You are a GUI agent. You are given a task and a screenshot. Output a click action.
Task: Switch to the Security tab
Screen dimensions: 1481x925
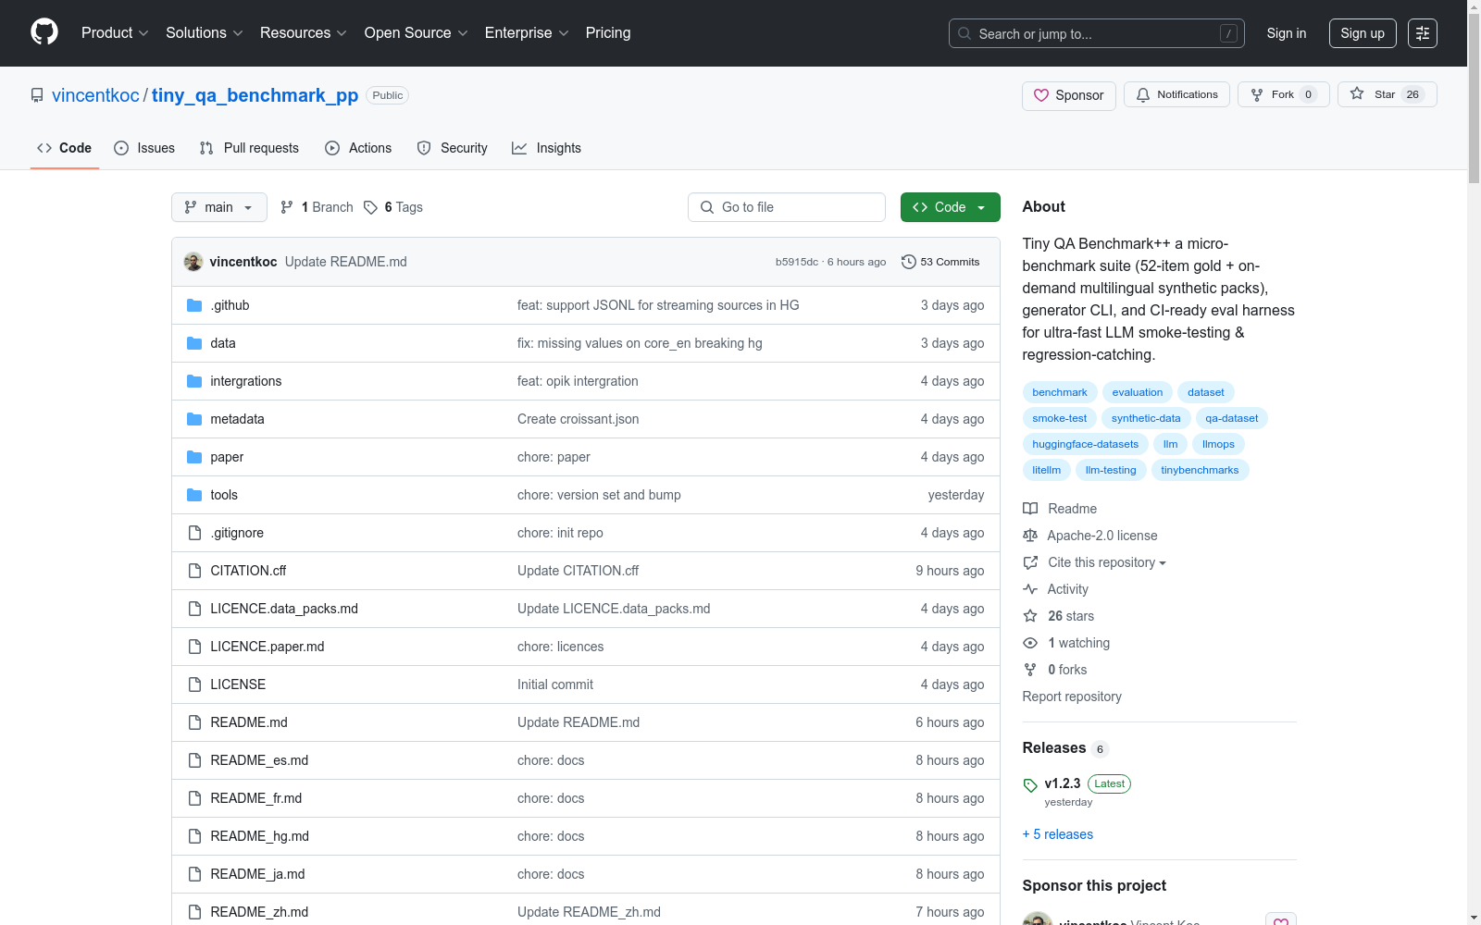453,148
